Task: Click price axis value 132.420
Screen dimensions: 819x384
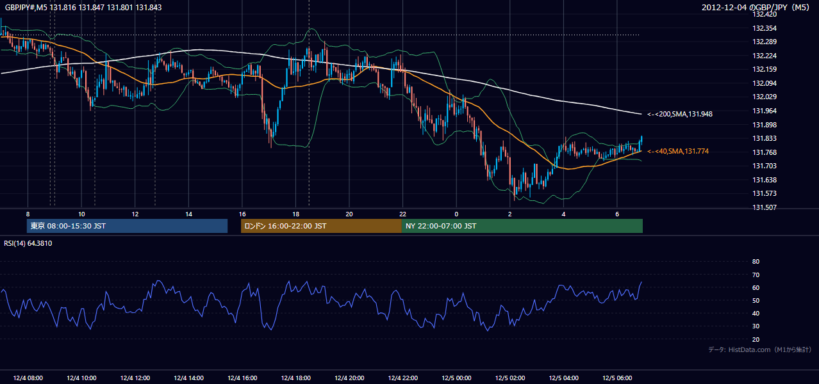Action: [x=765, y=14]
